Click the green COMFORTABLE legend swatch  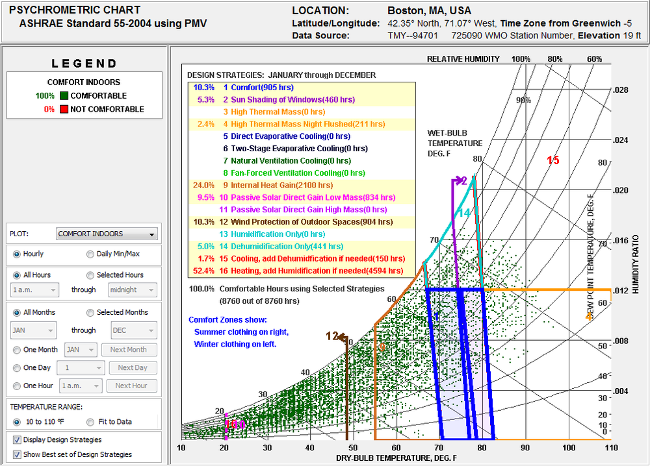pyautogui.click(x=64, y=96)
